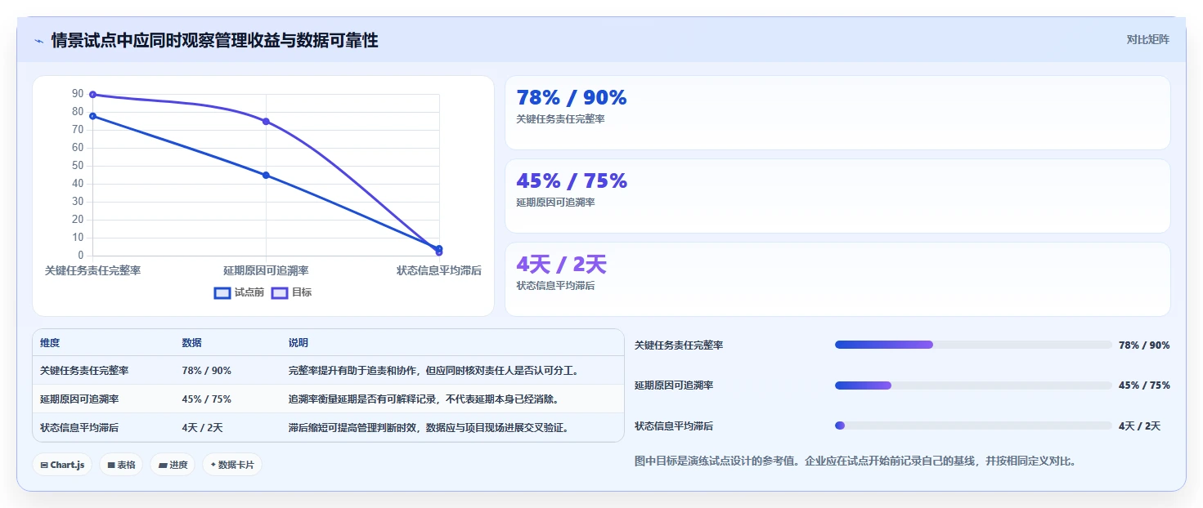
Task: Click the page title 情景试点中应同时观察
Action: click(214, 41)
